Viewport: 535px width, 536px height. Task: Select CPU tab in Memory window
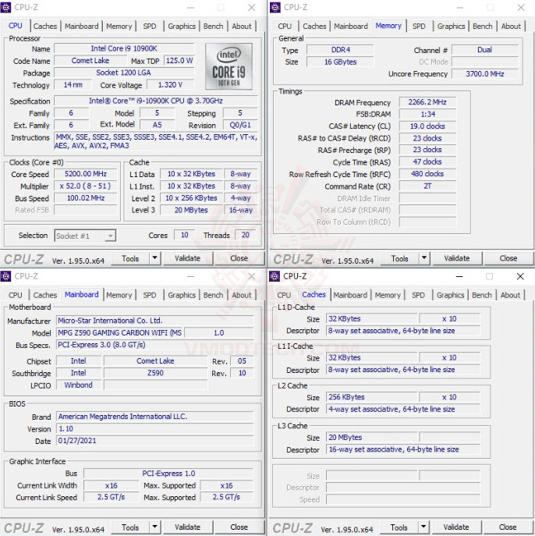(x=285, y=26)
